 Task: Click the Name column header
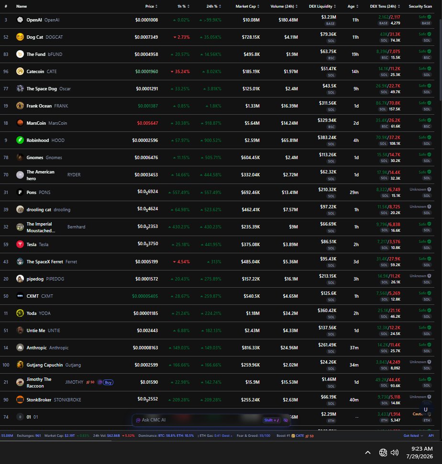click(x=22, y=6)
